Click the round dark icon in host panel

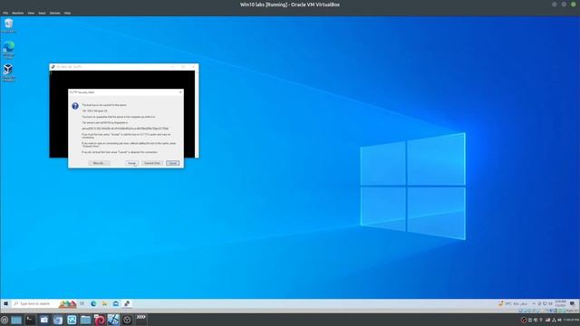click(x=127, y=320)
